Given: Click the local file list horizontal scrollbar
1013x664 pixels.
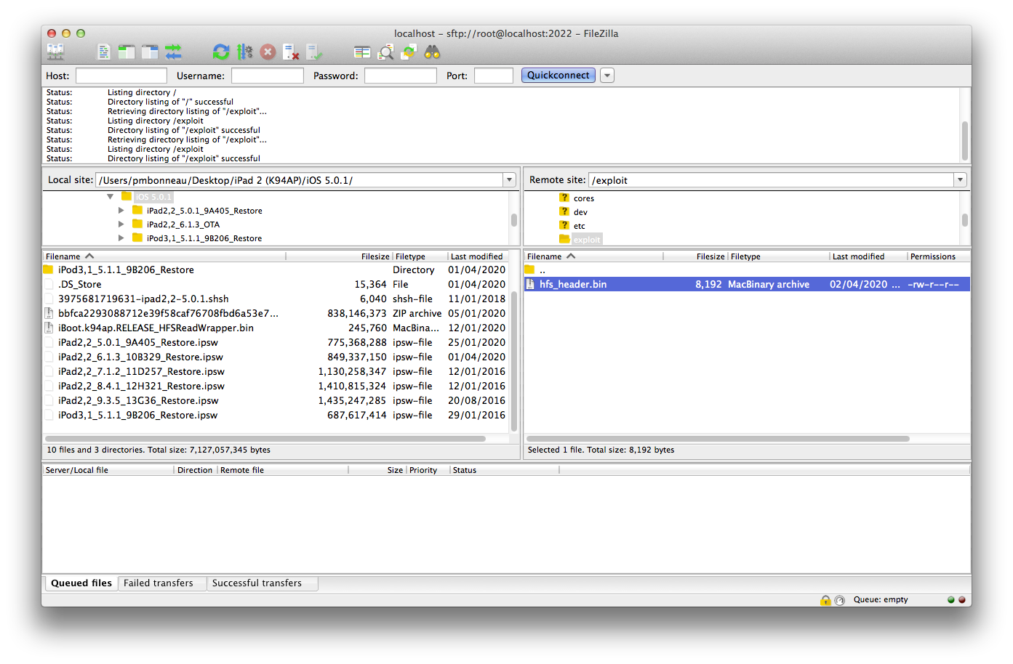Looking at the screenshot, I should point(265,439).
